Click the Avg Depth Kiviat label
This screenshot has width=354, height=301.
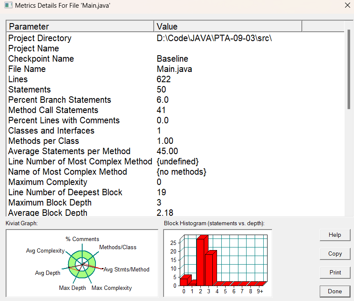click(48, 273)
